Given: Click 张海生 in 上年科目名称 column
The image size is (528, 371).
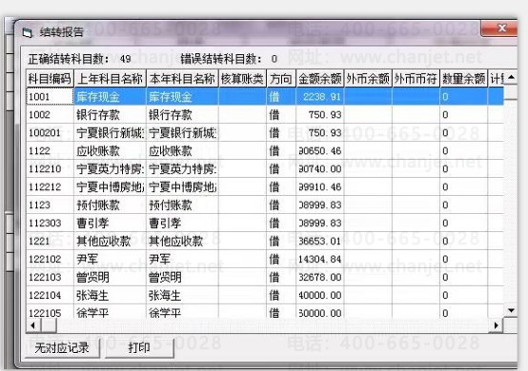Looking at the screenshot, I should 111,296.
